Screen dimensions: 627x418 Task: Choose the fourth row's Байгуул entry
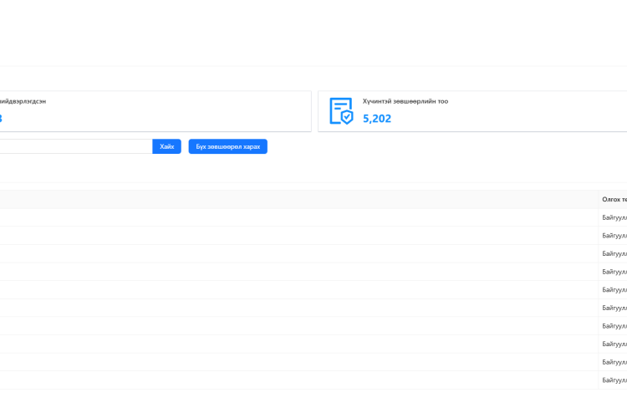(x=614, y=272)
